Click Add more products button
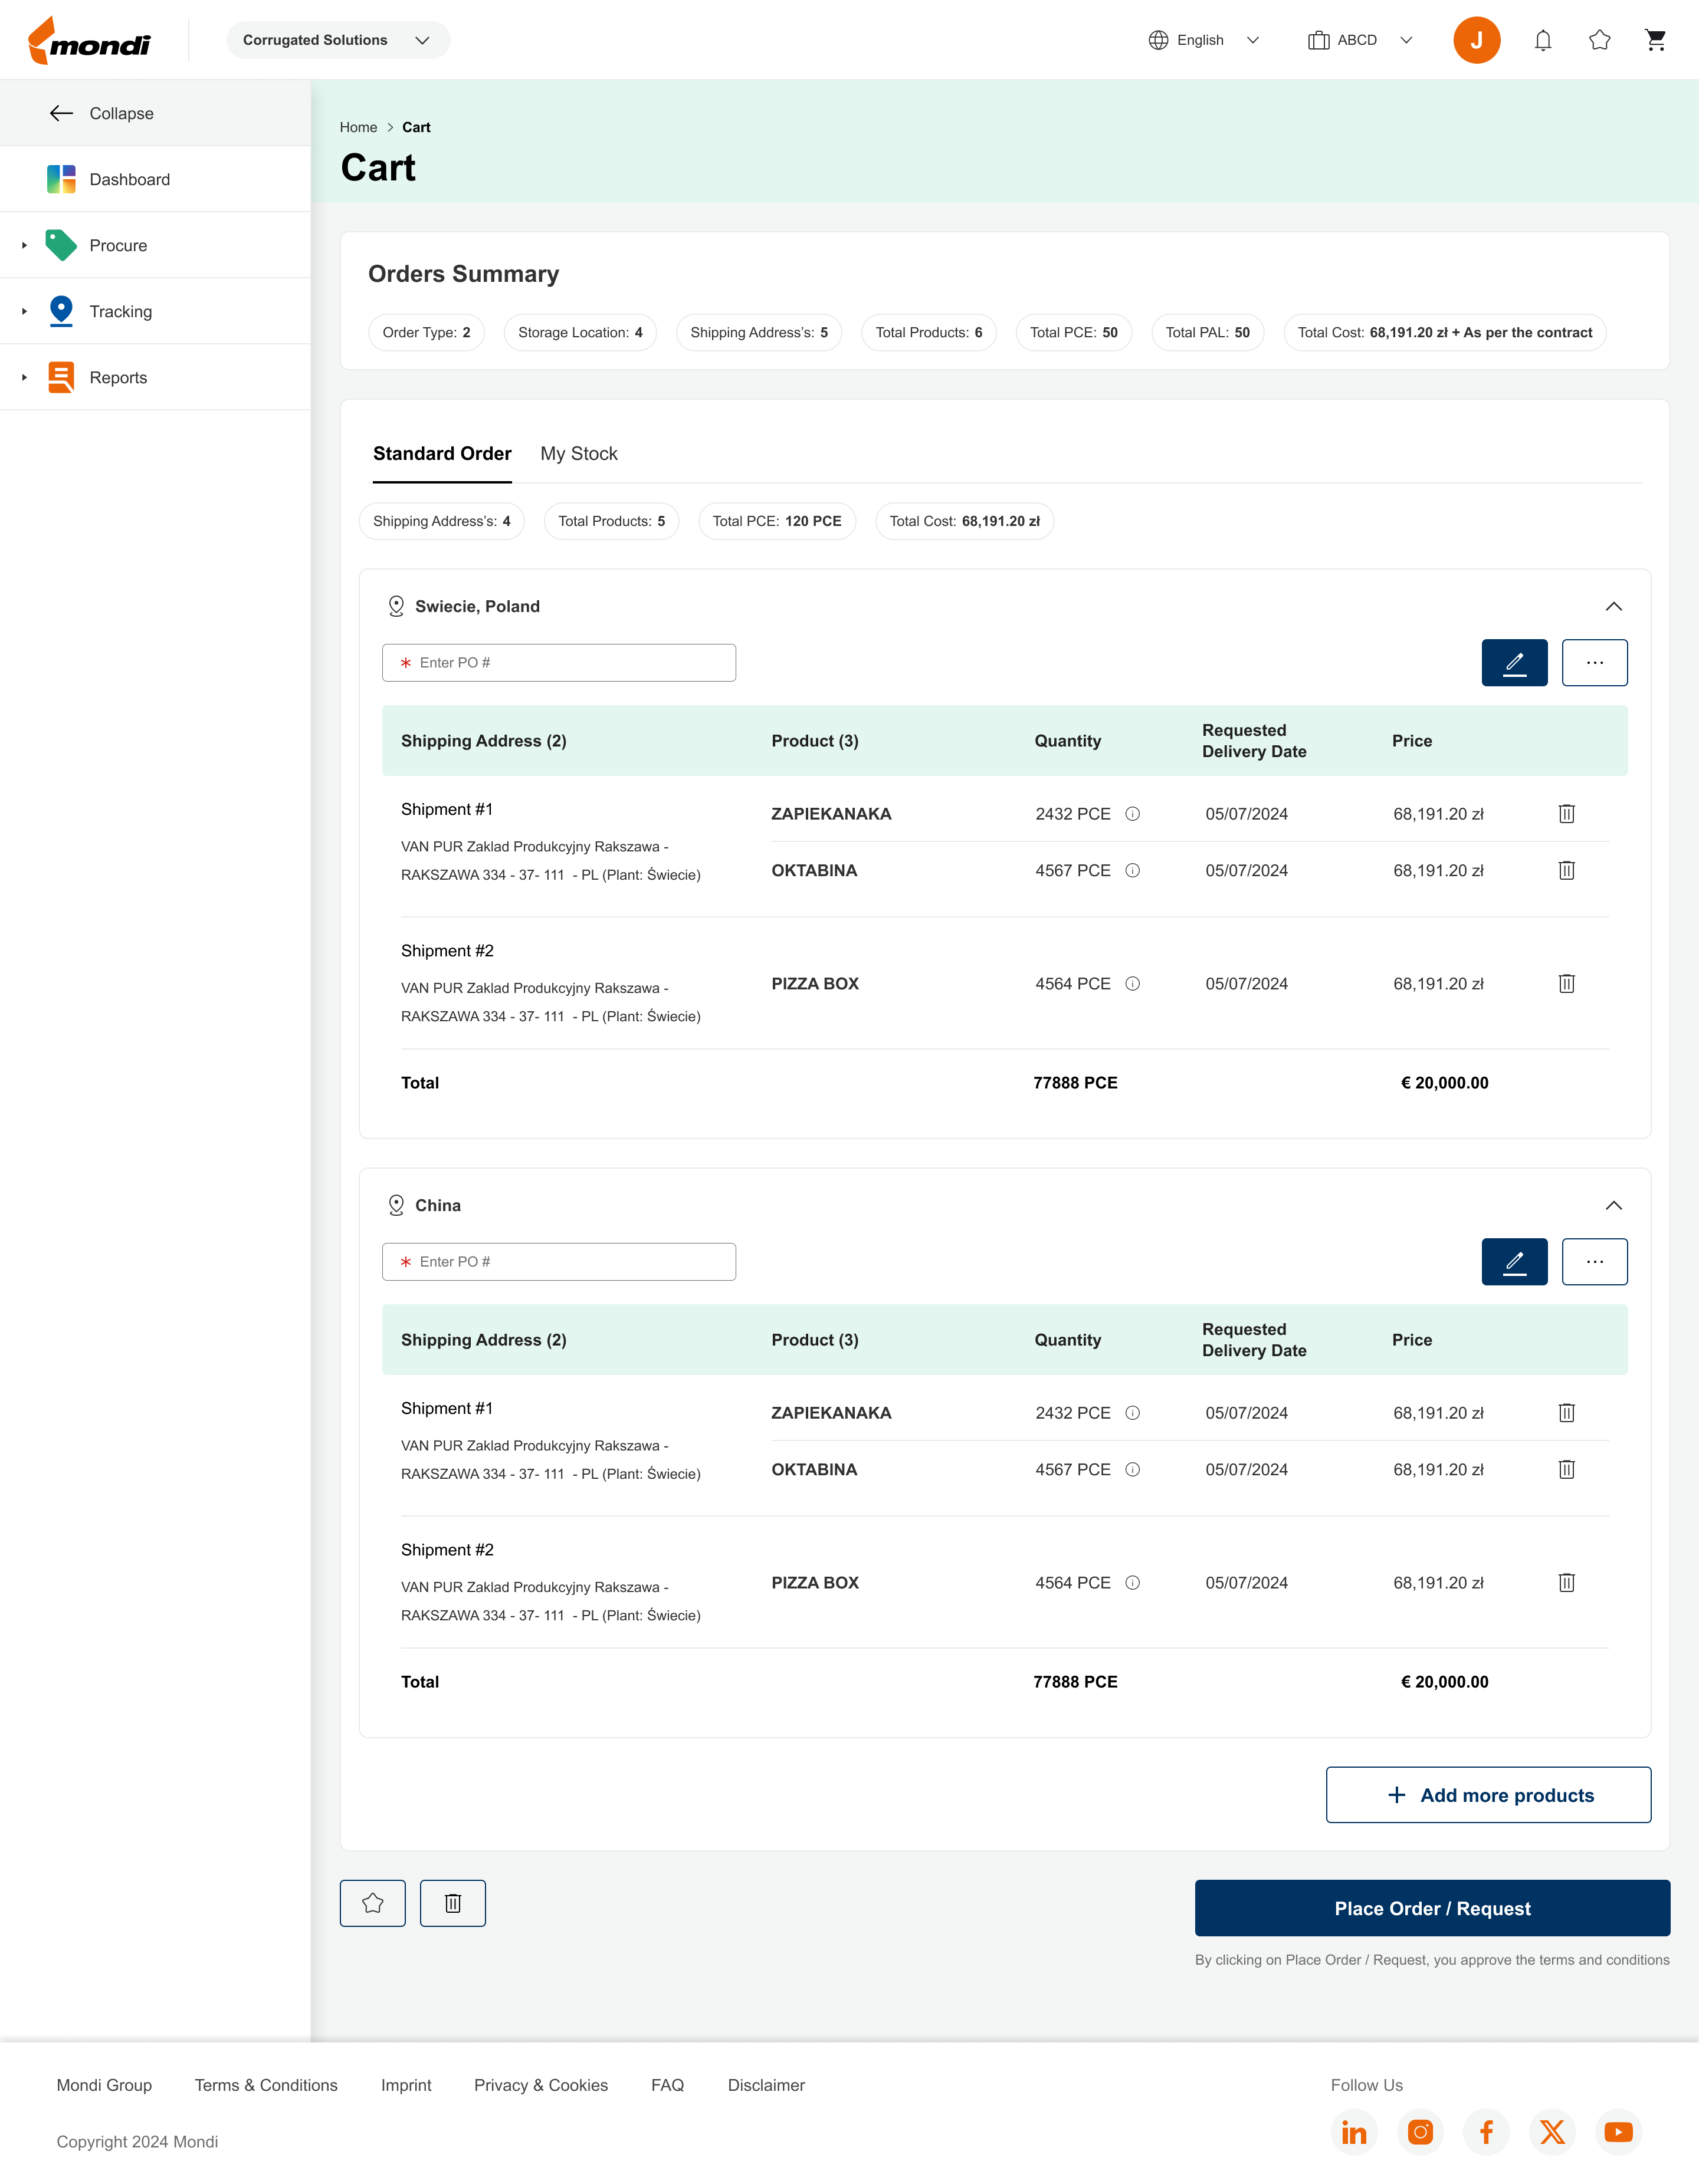 point(1488,1795)
